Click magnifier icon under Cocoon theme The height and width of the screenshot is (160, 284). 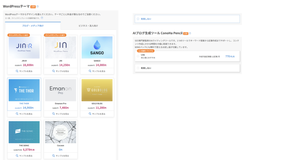pos(54,156)
